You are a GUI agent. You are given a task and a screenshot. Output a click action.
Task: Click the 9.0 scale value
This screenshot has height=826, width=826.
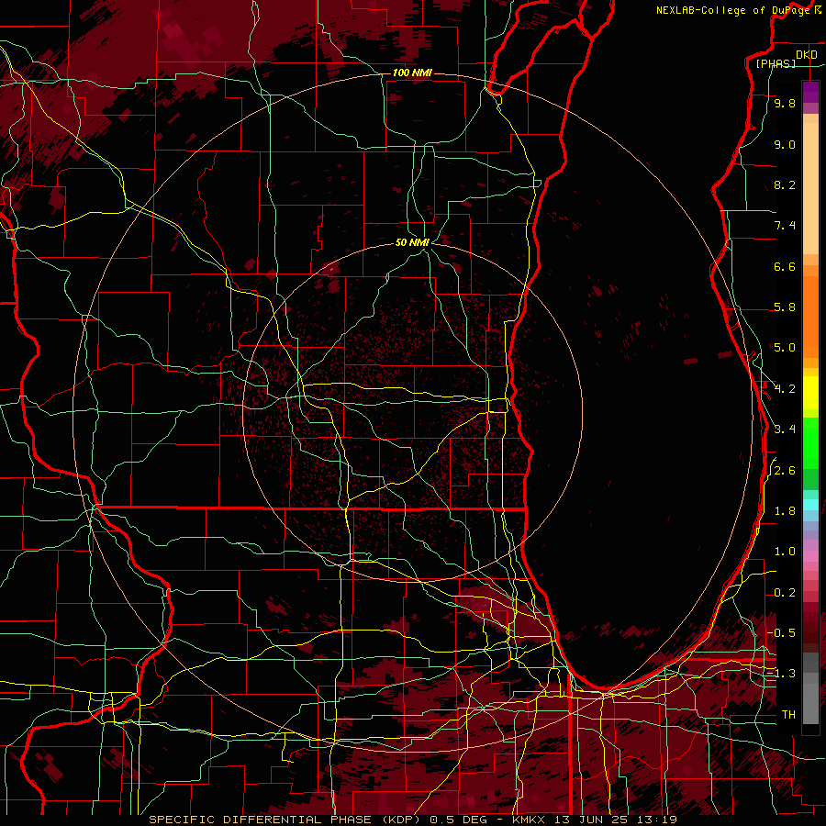pos(785,144)
